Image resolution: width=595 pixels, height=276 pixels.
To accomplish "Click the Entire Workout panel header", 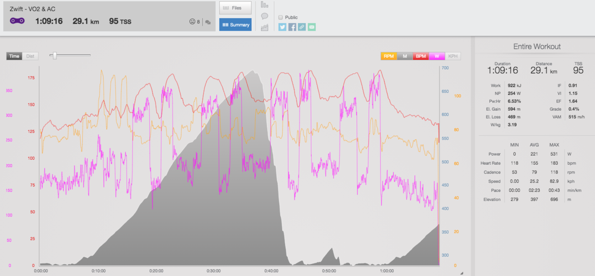I will coord(537,46).
